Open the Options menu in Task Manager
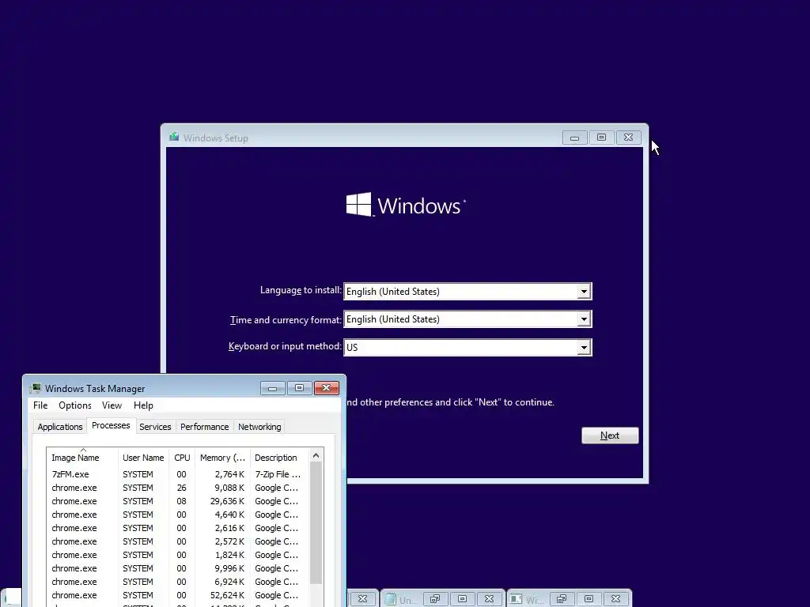810x607 pixels. (x=75, y=405)
